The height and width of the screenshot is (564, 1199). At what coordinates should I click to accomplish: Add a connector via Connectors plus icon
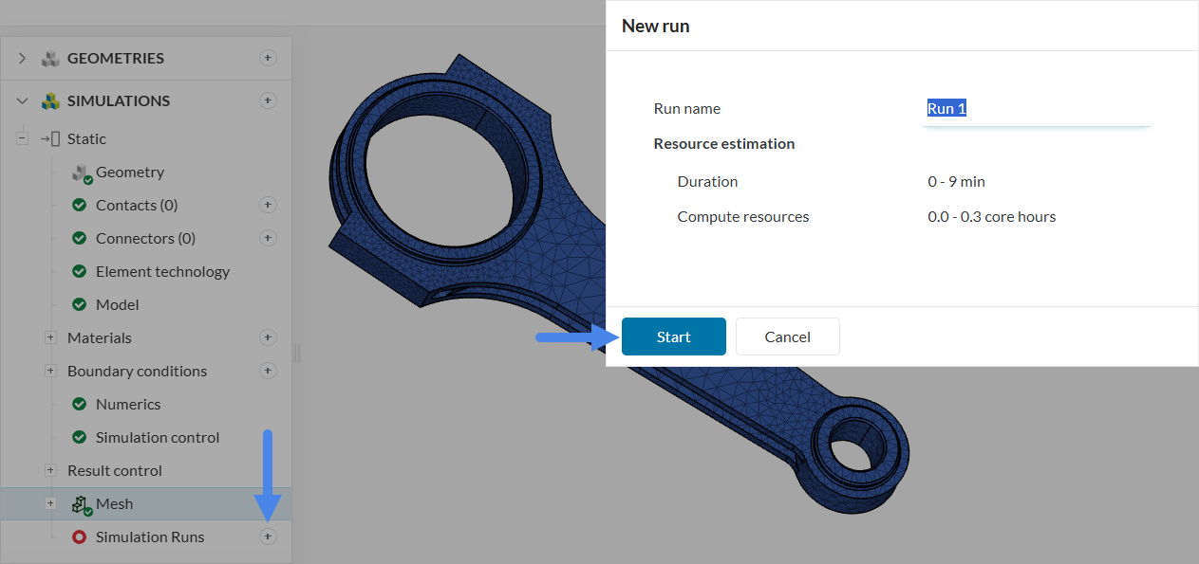tap(268, 238)
